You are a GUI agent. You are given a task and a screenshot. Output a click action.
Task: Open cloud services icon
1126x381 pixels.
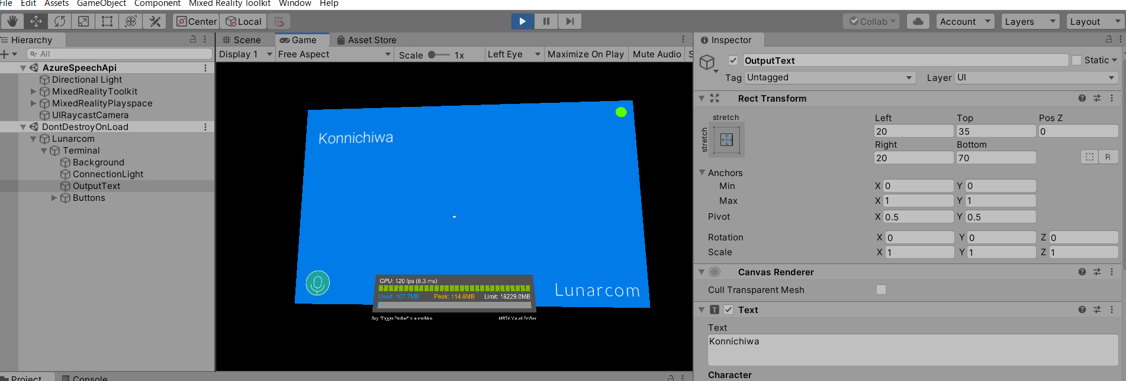point(918,21)
